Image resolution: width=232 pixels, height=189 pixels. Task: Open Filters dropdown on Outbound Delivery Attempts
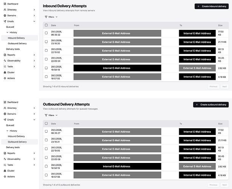tap(51, 115)
